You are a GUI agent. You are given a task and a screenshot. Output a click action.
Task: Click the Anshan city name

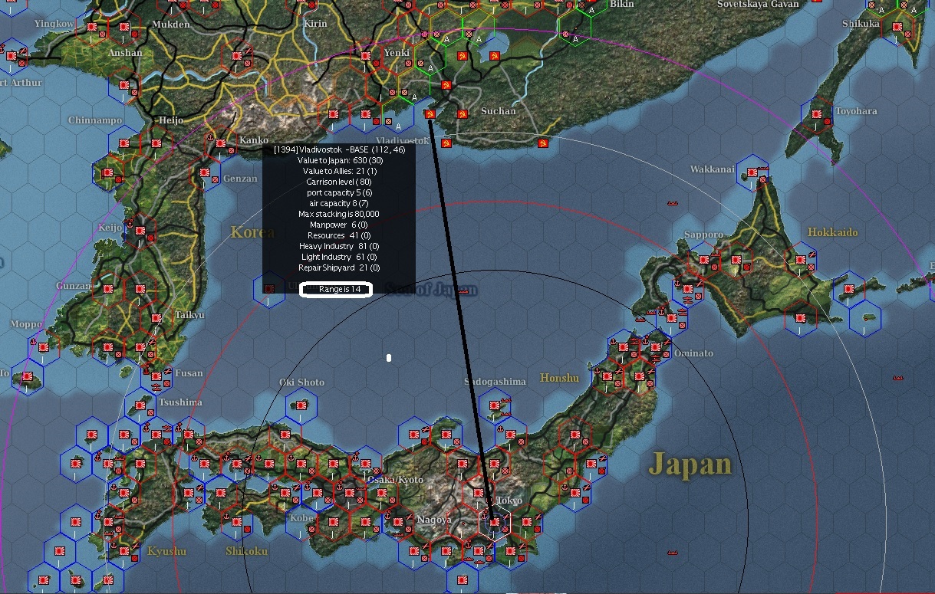click(x=125, y=53)
